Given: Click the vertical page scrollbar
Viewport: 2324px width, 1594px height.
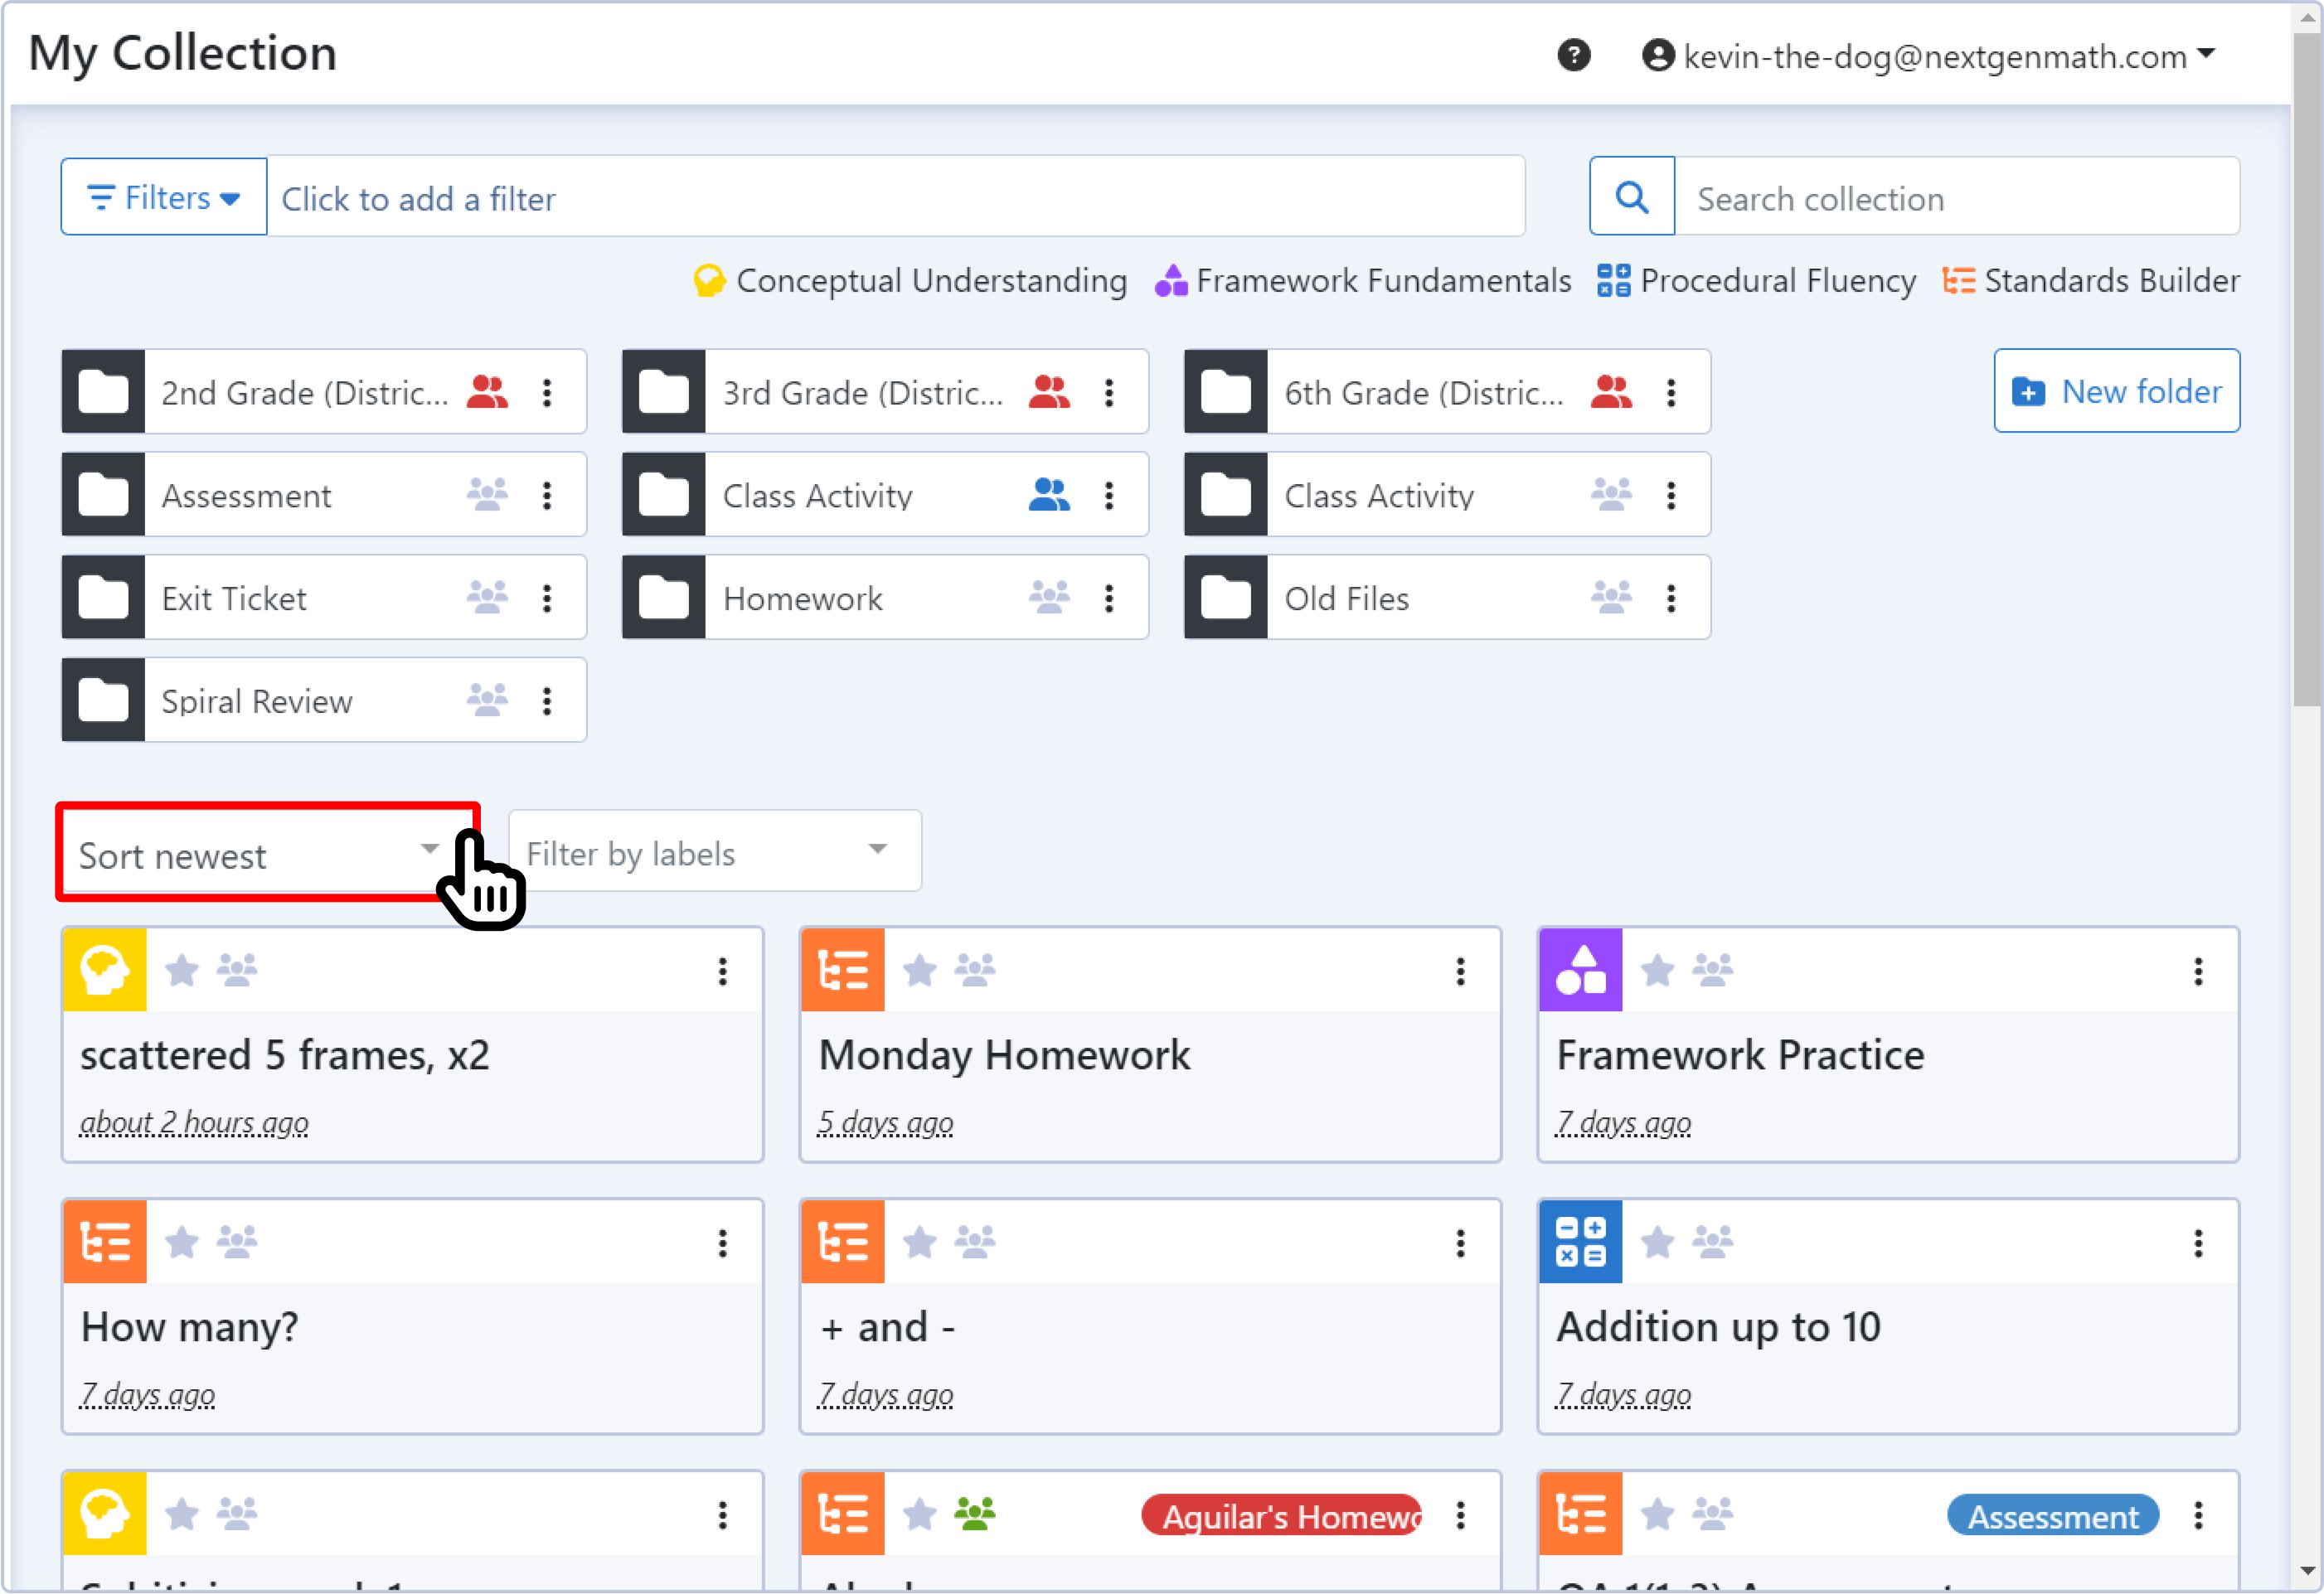Looking at the screenshot, I should click(x=2307, y=370).
